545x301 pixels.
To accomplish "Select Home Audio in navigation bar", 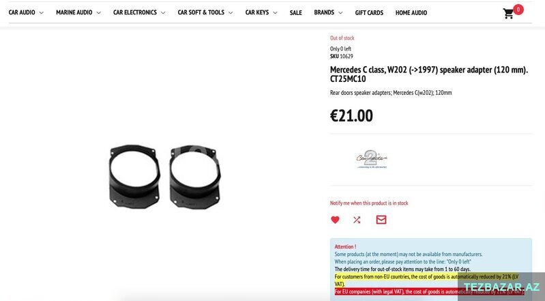I will 411,12.
